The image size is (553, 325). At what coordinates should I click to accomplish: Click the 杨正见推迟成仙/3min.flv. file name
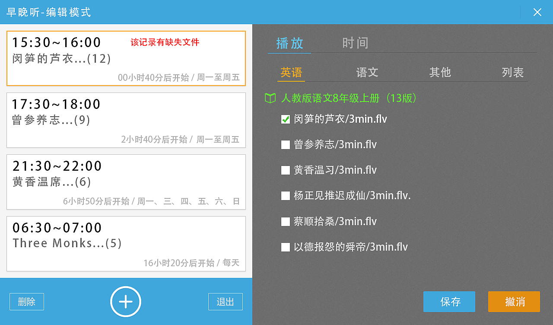tap(352, 196)
